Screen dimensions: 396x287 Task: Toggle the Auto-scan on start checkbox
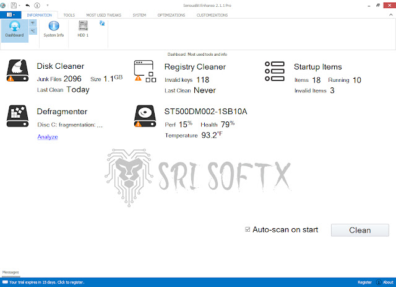(247, 229)
